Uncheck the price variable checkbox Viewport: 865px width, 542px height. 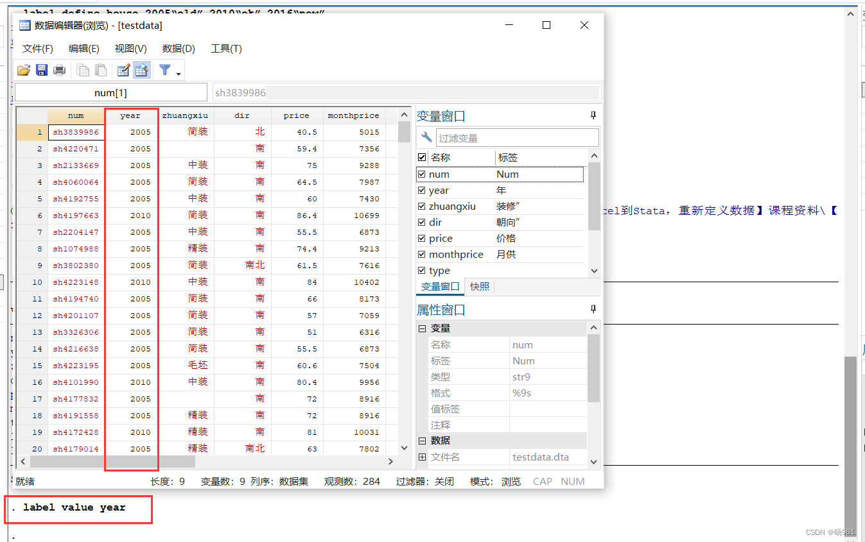tap(422, 238)
